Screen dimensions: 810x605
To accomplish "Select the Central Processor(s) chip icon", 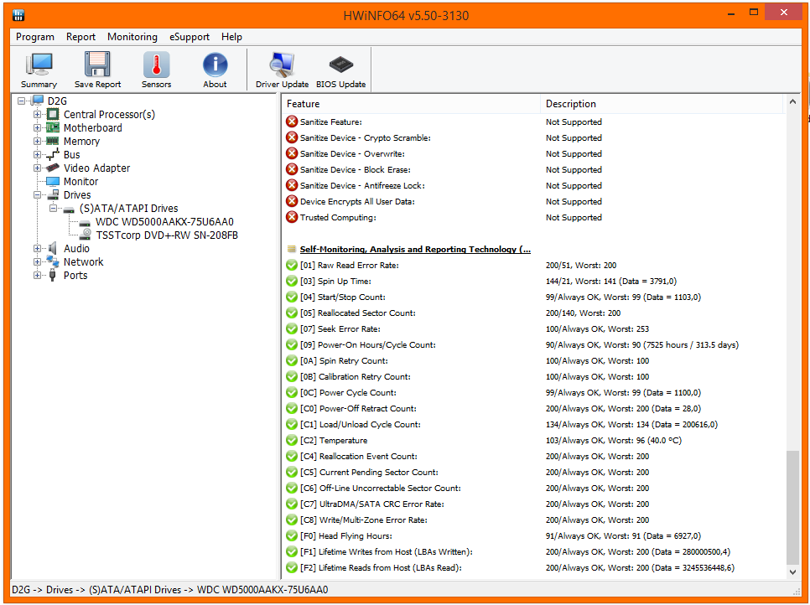I will coord(53,114).
